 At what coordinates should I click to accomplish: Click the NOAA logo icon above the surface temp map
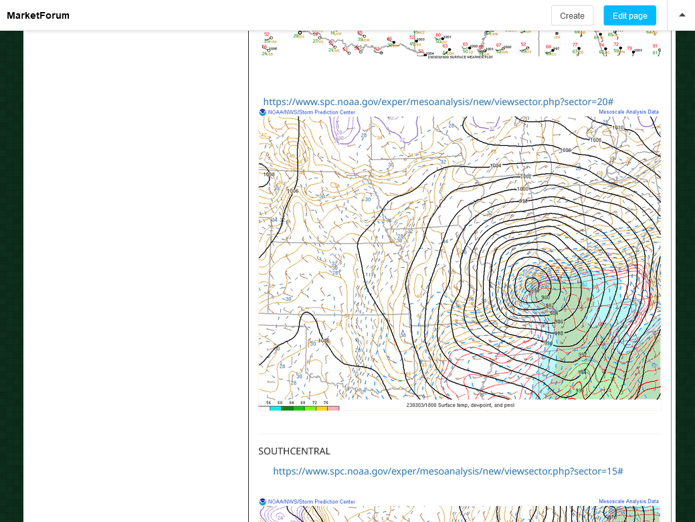[x=262, y=112]
